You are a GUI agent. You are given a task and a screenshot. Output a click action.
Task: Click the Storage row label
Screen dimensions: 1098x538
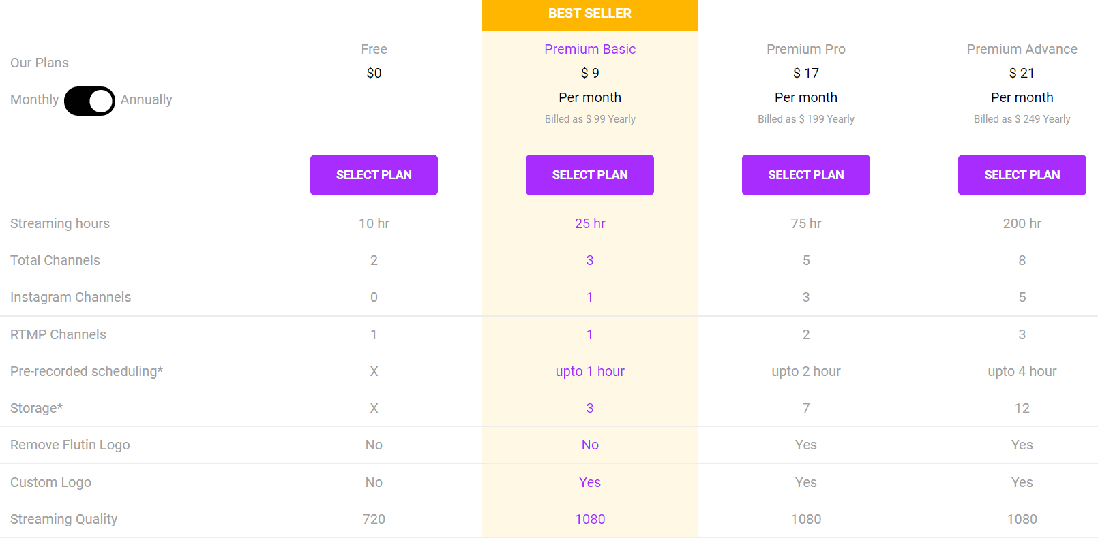36,408
